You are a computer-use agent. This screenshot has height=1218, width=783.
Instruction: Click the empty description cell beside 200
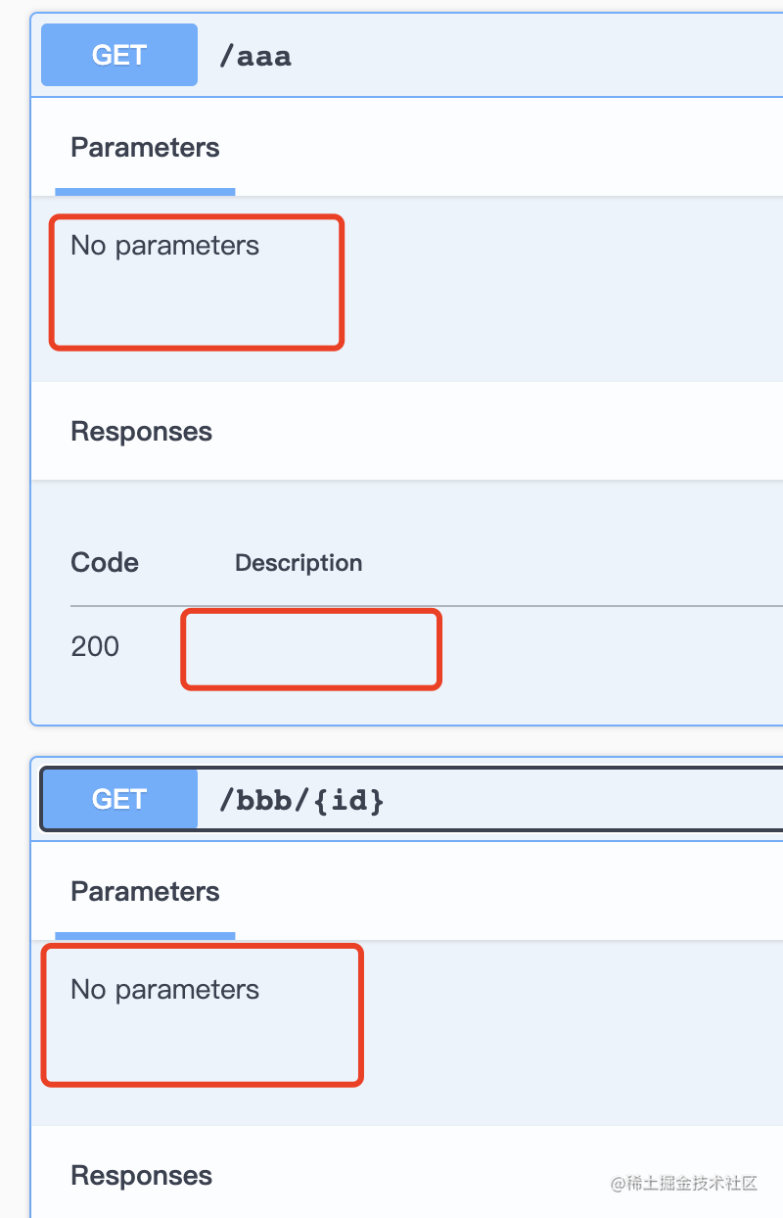click(311, 648)
